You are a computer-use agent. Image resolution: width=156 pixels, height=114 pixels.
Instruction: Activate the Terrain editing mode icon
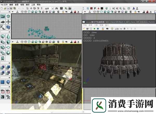[3, 22]
